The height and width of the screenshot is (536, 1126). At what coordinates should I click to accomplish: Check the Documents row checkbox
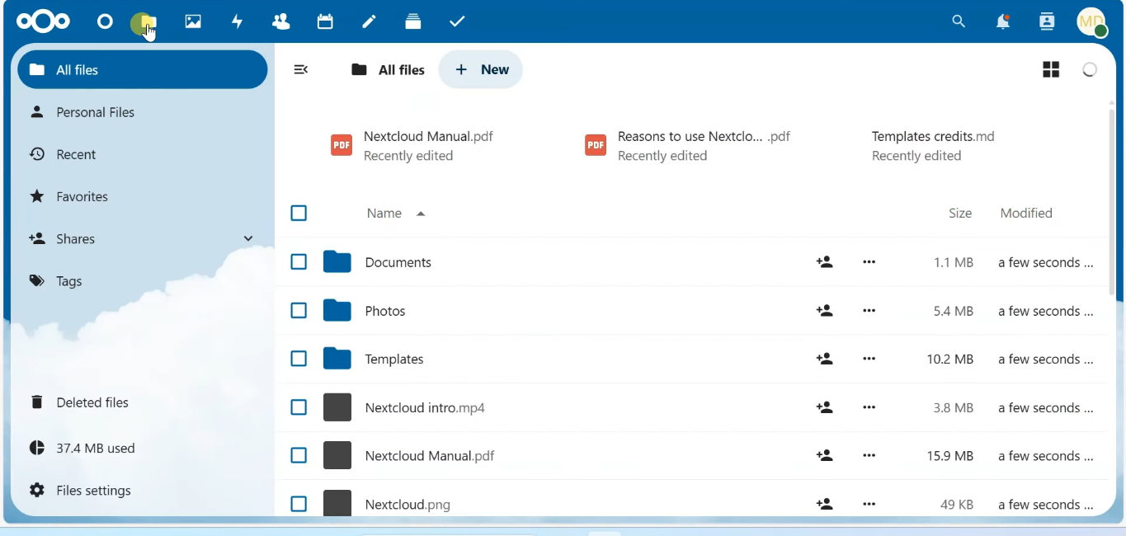coord(299,263)
